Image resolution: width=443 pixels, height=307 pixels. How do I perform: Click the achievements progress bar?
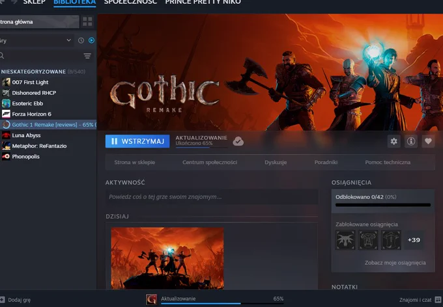pos(383,205)
